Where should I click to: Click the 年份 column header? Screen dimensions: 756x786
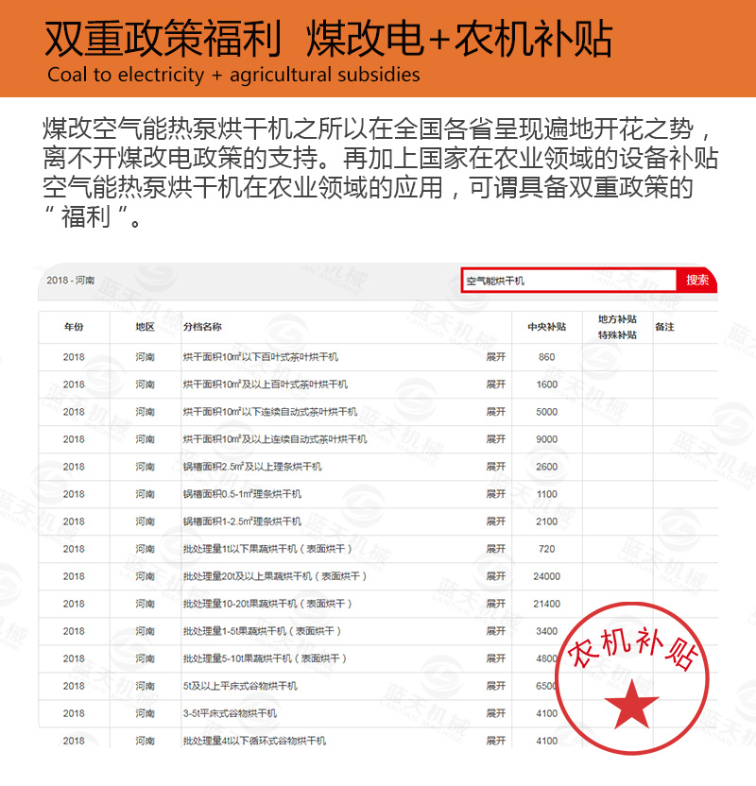pos(74,327)
